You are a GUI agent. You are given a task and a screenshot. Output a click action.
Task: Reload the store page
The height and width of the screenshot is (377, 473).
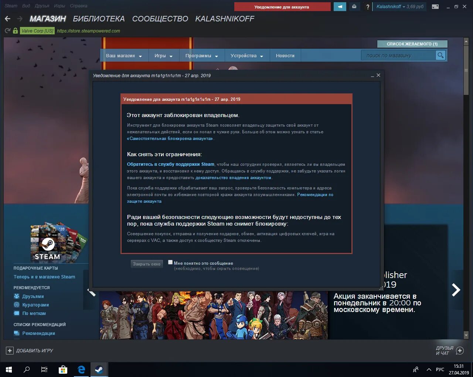pos(7,31)
